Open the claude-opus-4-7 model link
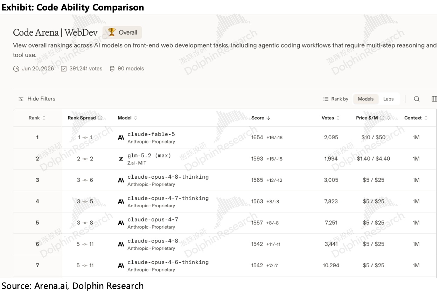Image resolution: width=439 pixels, height=291 pixels. 153,219
